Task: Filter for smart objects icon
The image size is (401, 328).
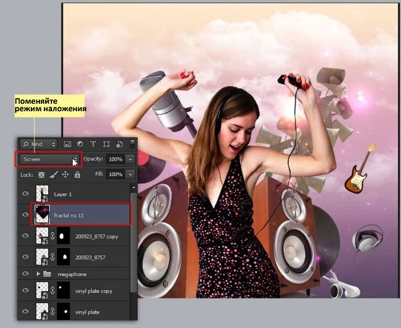Action: coord(120,144)
